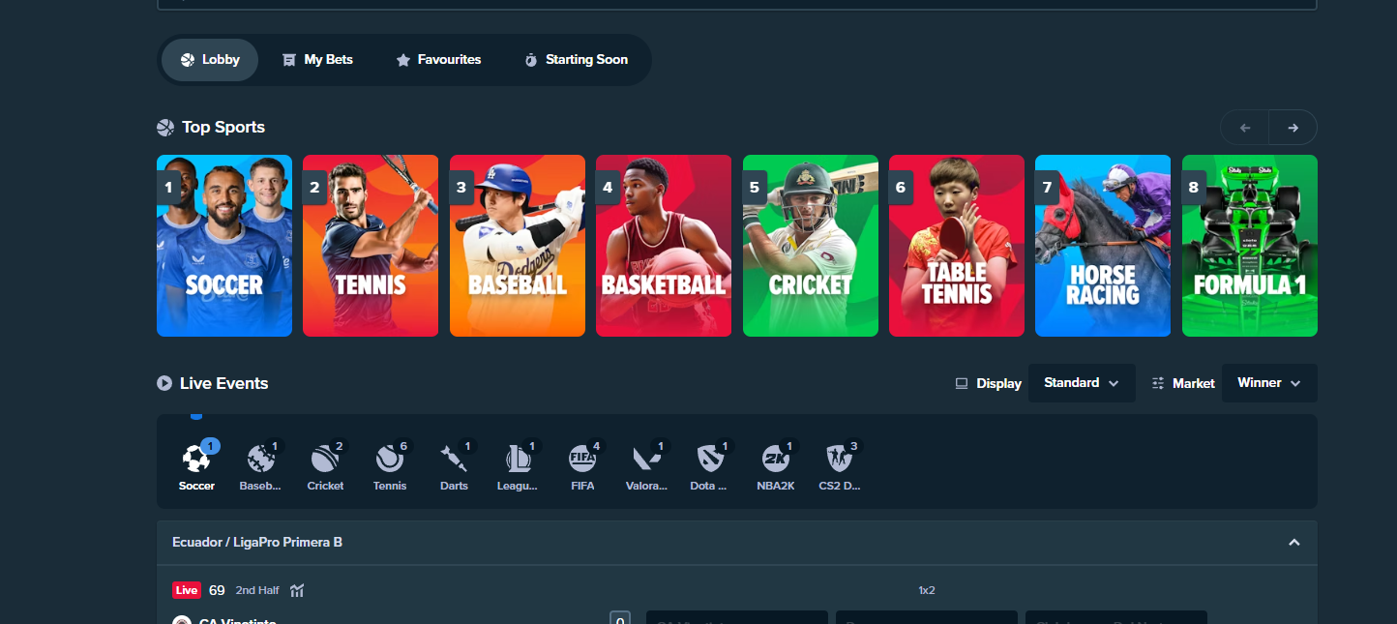The width and height of the screenshot is (1397, 624).
Task: Go to next Top Sports slide
Action: 1293,128
